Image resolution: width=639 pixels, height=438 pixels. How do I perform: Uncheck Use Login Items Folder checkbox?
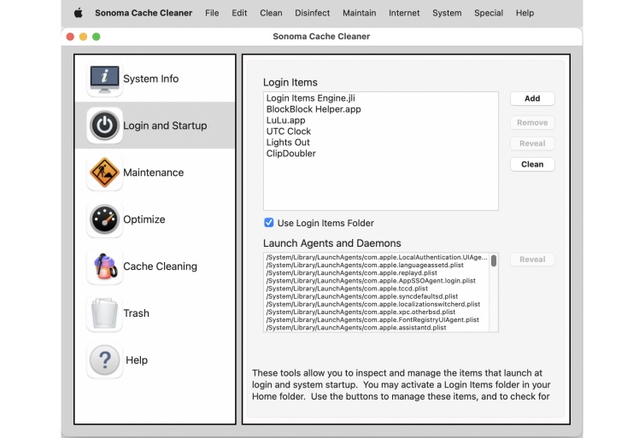click(269, 223)
